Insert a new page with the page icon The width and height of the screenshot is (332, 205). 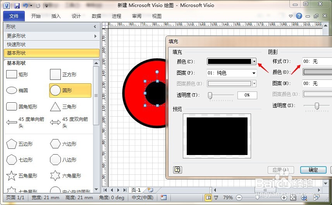pos(150,190)
